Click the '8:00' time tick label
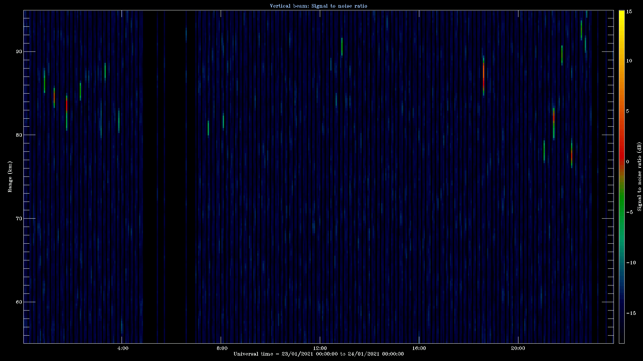643x361 pixels. (x=222, y=348)
